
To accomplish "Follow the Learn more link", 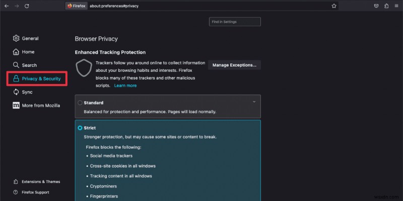I will 125,85.
